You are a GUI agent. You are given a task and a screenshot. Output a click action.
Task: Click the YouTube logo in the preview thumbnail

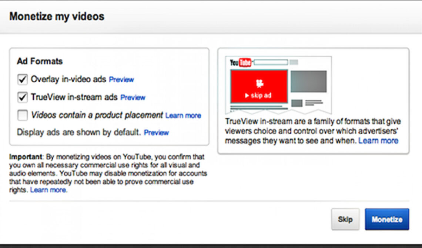click(x=240, y=62)
